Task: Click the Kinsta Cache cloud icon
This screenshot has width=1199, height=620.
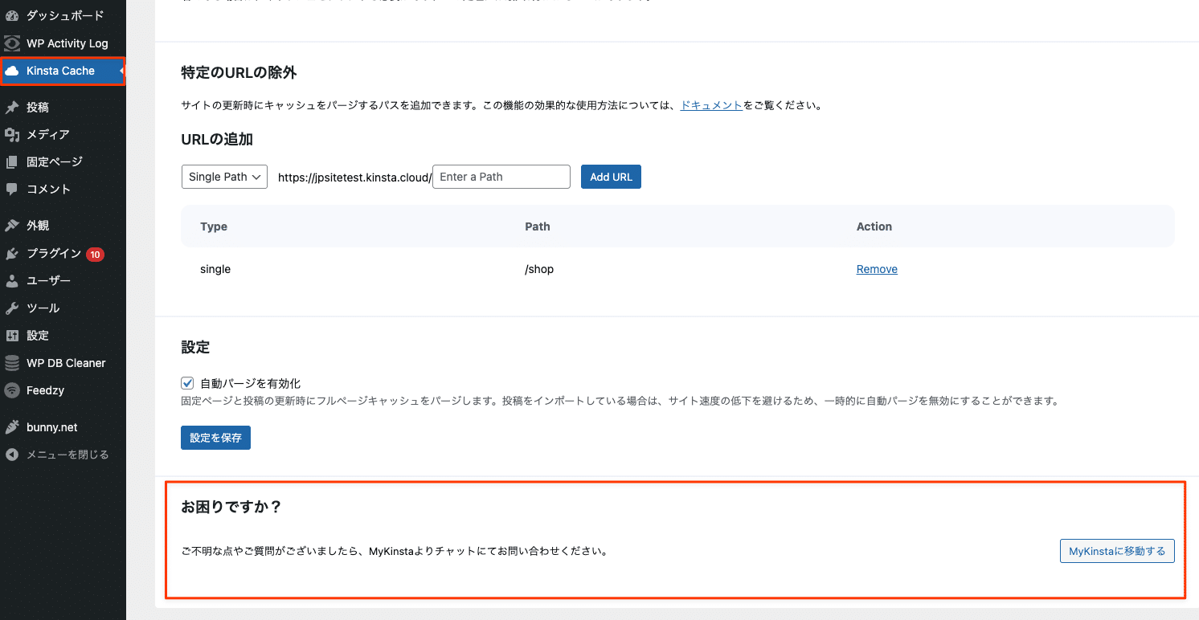Action: 12,71
